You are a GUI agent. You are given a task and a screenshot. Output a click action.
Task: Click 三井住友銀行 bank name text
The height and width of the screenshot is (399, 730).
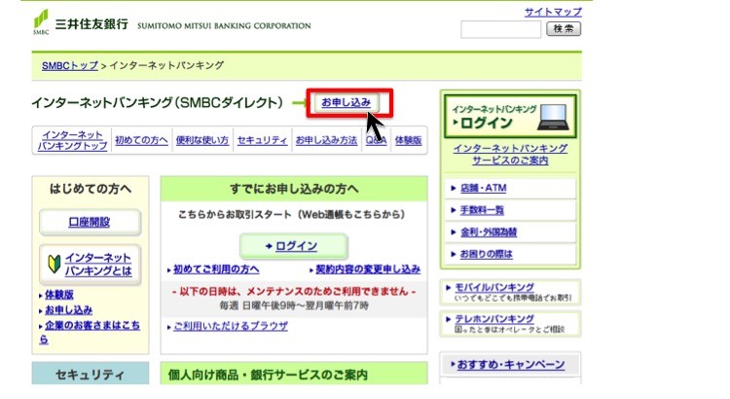[x=91, y=24]
